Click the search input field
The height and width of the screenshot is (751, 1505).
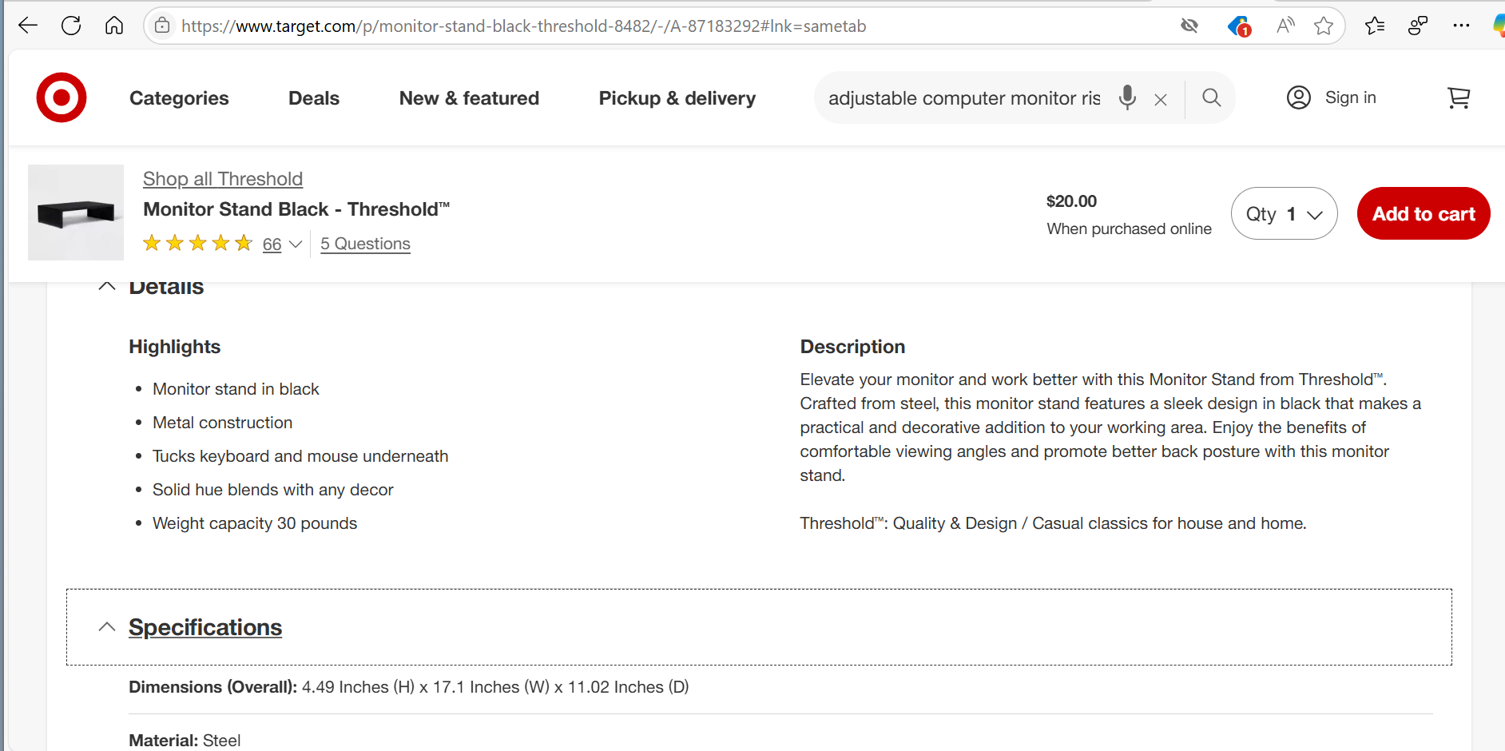click(x=963, y=98)
